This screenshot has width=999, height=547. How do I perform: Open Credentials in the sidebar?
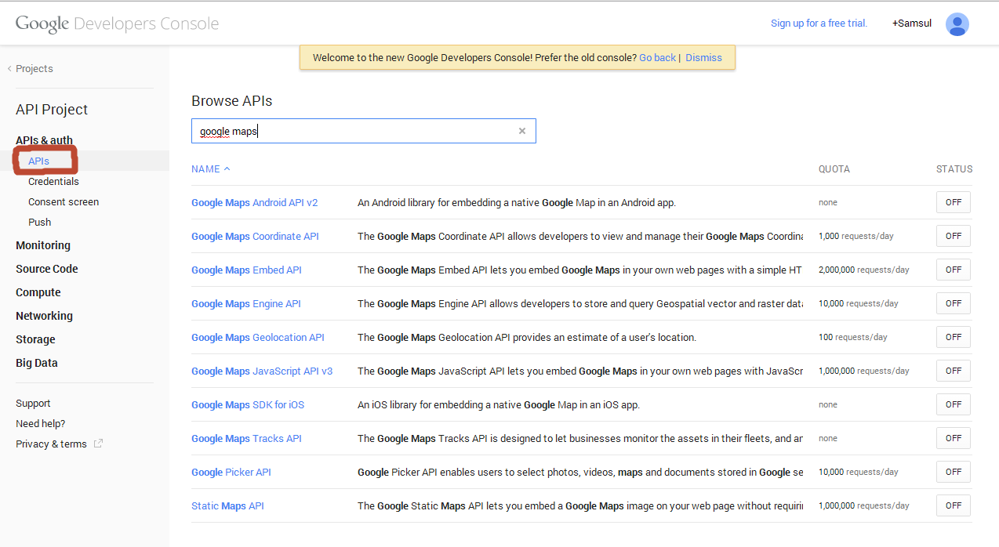coord(53,181)
